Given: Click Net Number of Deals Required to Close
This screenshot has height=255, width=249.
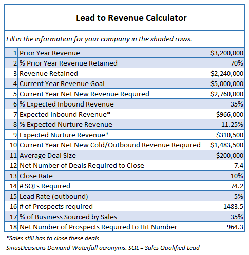Looking at the screenshot, I should (x=82, y=165).
